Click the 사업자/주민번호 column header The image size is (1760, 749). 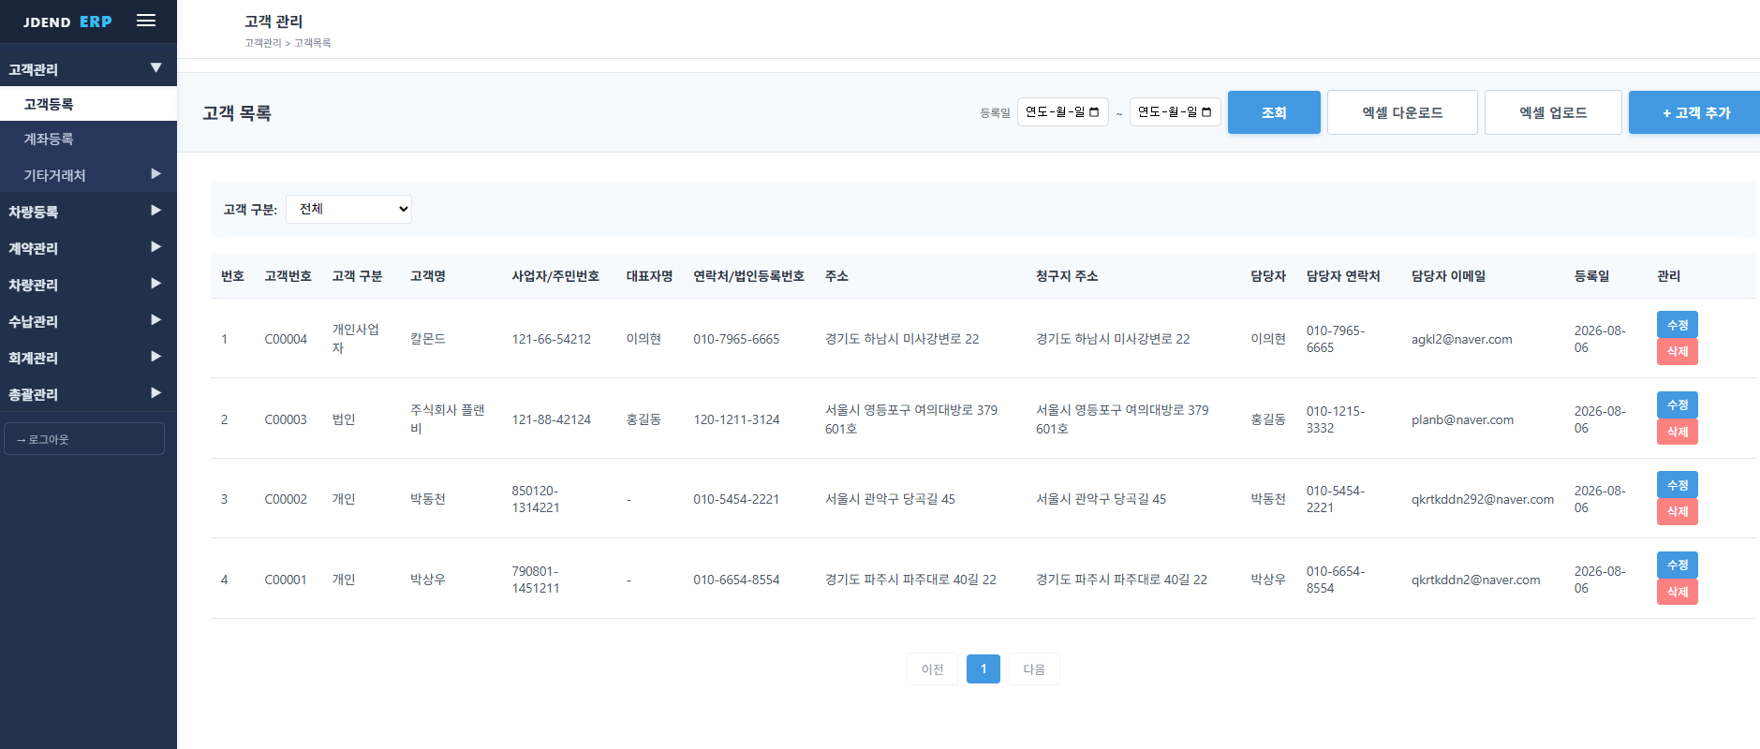click(555, 276)
